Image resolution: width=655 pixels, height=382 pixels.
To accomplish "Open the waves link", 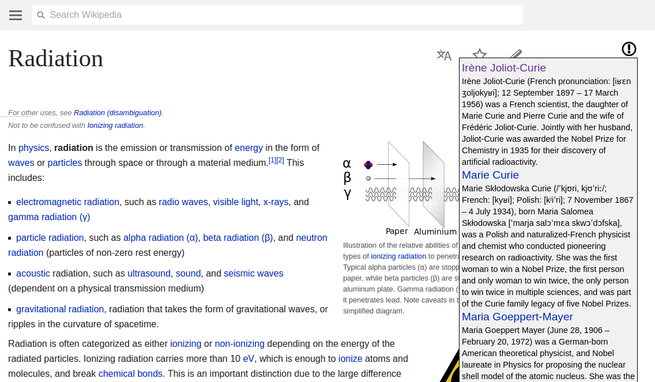I will 21,163.
